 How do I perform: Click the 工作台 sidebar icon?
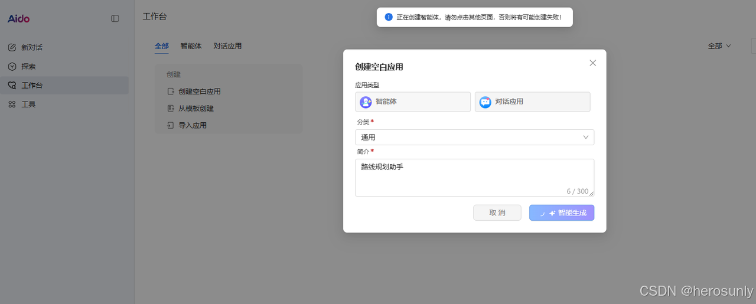[12, 85]
